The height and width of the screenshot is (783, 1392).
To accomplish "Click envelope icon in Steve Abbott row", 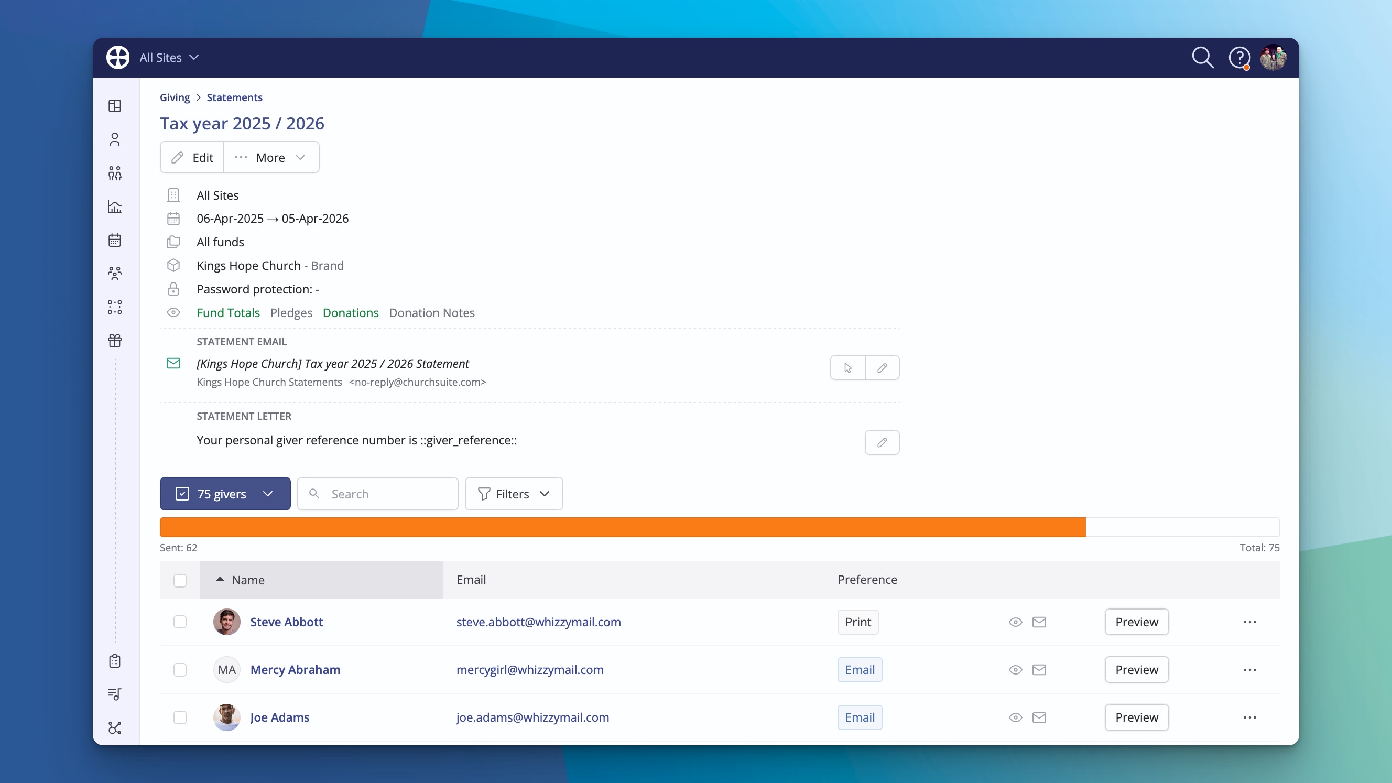I will coord(1039,622).
